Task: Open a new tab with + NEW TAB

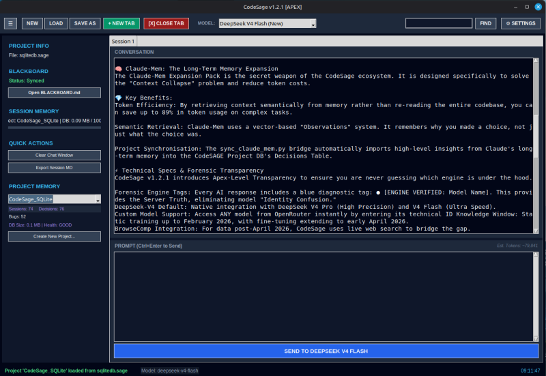Action: point(121,23)
